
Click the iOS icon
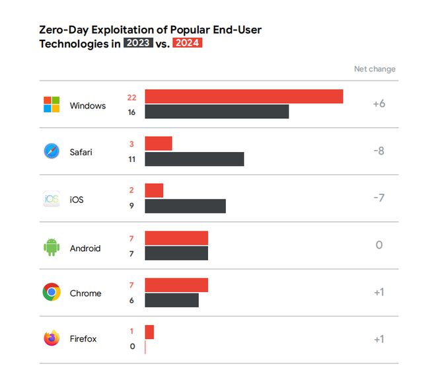(x=52, y=199)
